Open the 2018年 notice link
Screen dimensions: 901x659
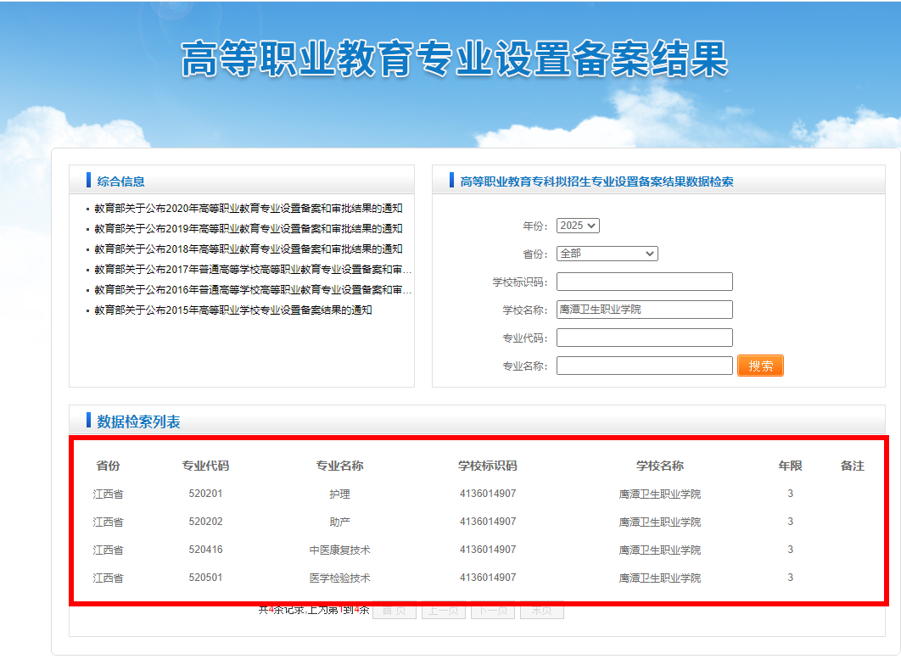tap(249, 249)
